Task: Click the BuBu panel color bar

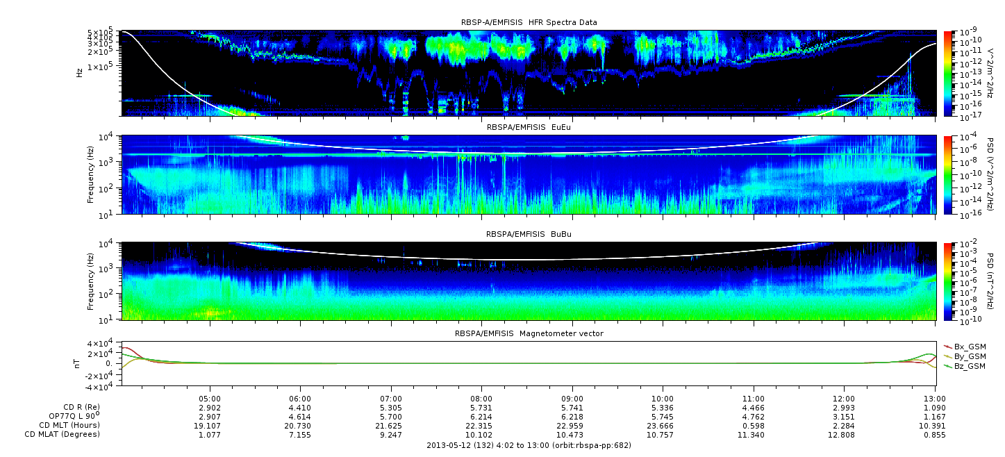Action: (x=948, y=281)
